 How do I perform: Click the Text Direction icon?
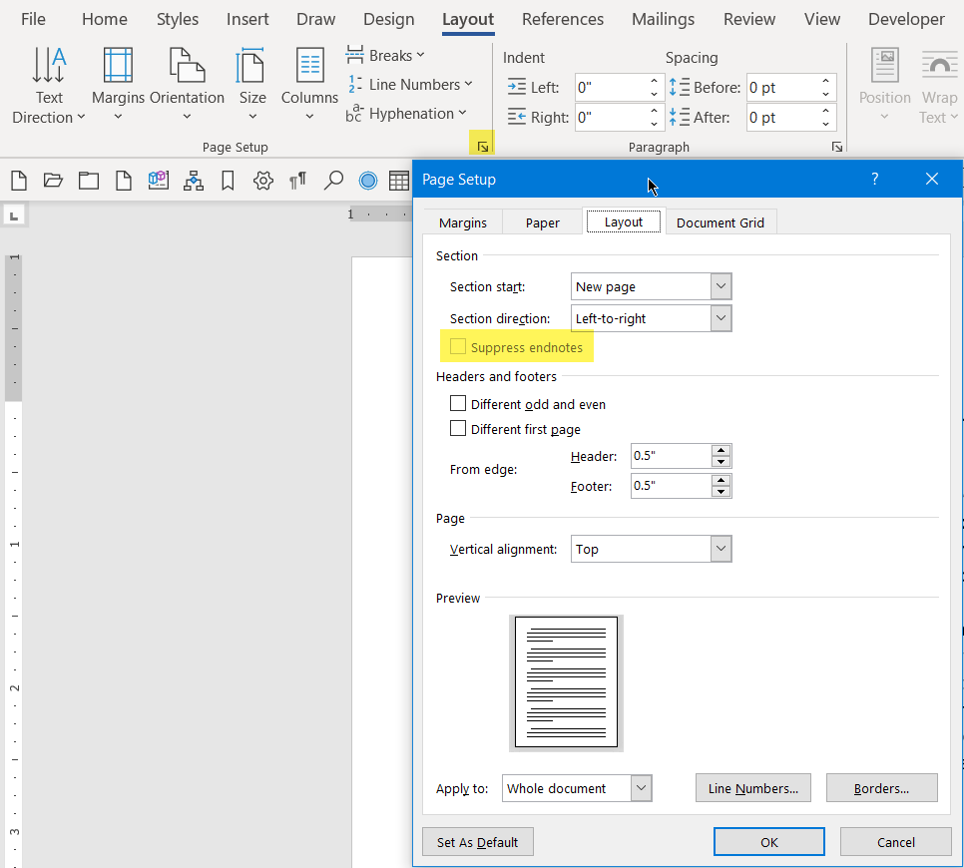(x=49, y=66)
